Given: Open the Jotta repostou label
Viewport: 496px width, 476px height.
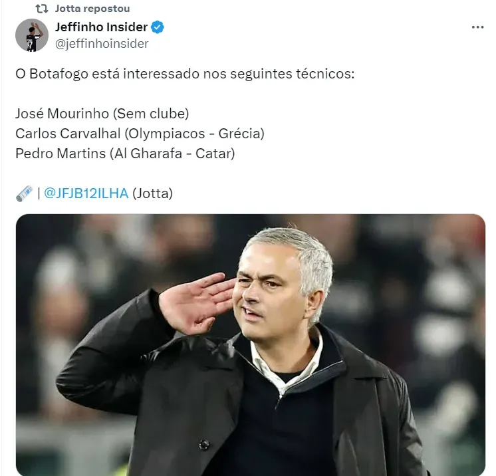Looking at the screenshot, I should tap(92, 9).
